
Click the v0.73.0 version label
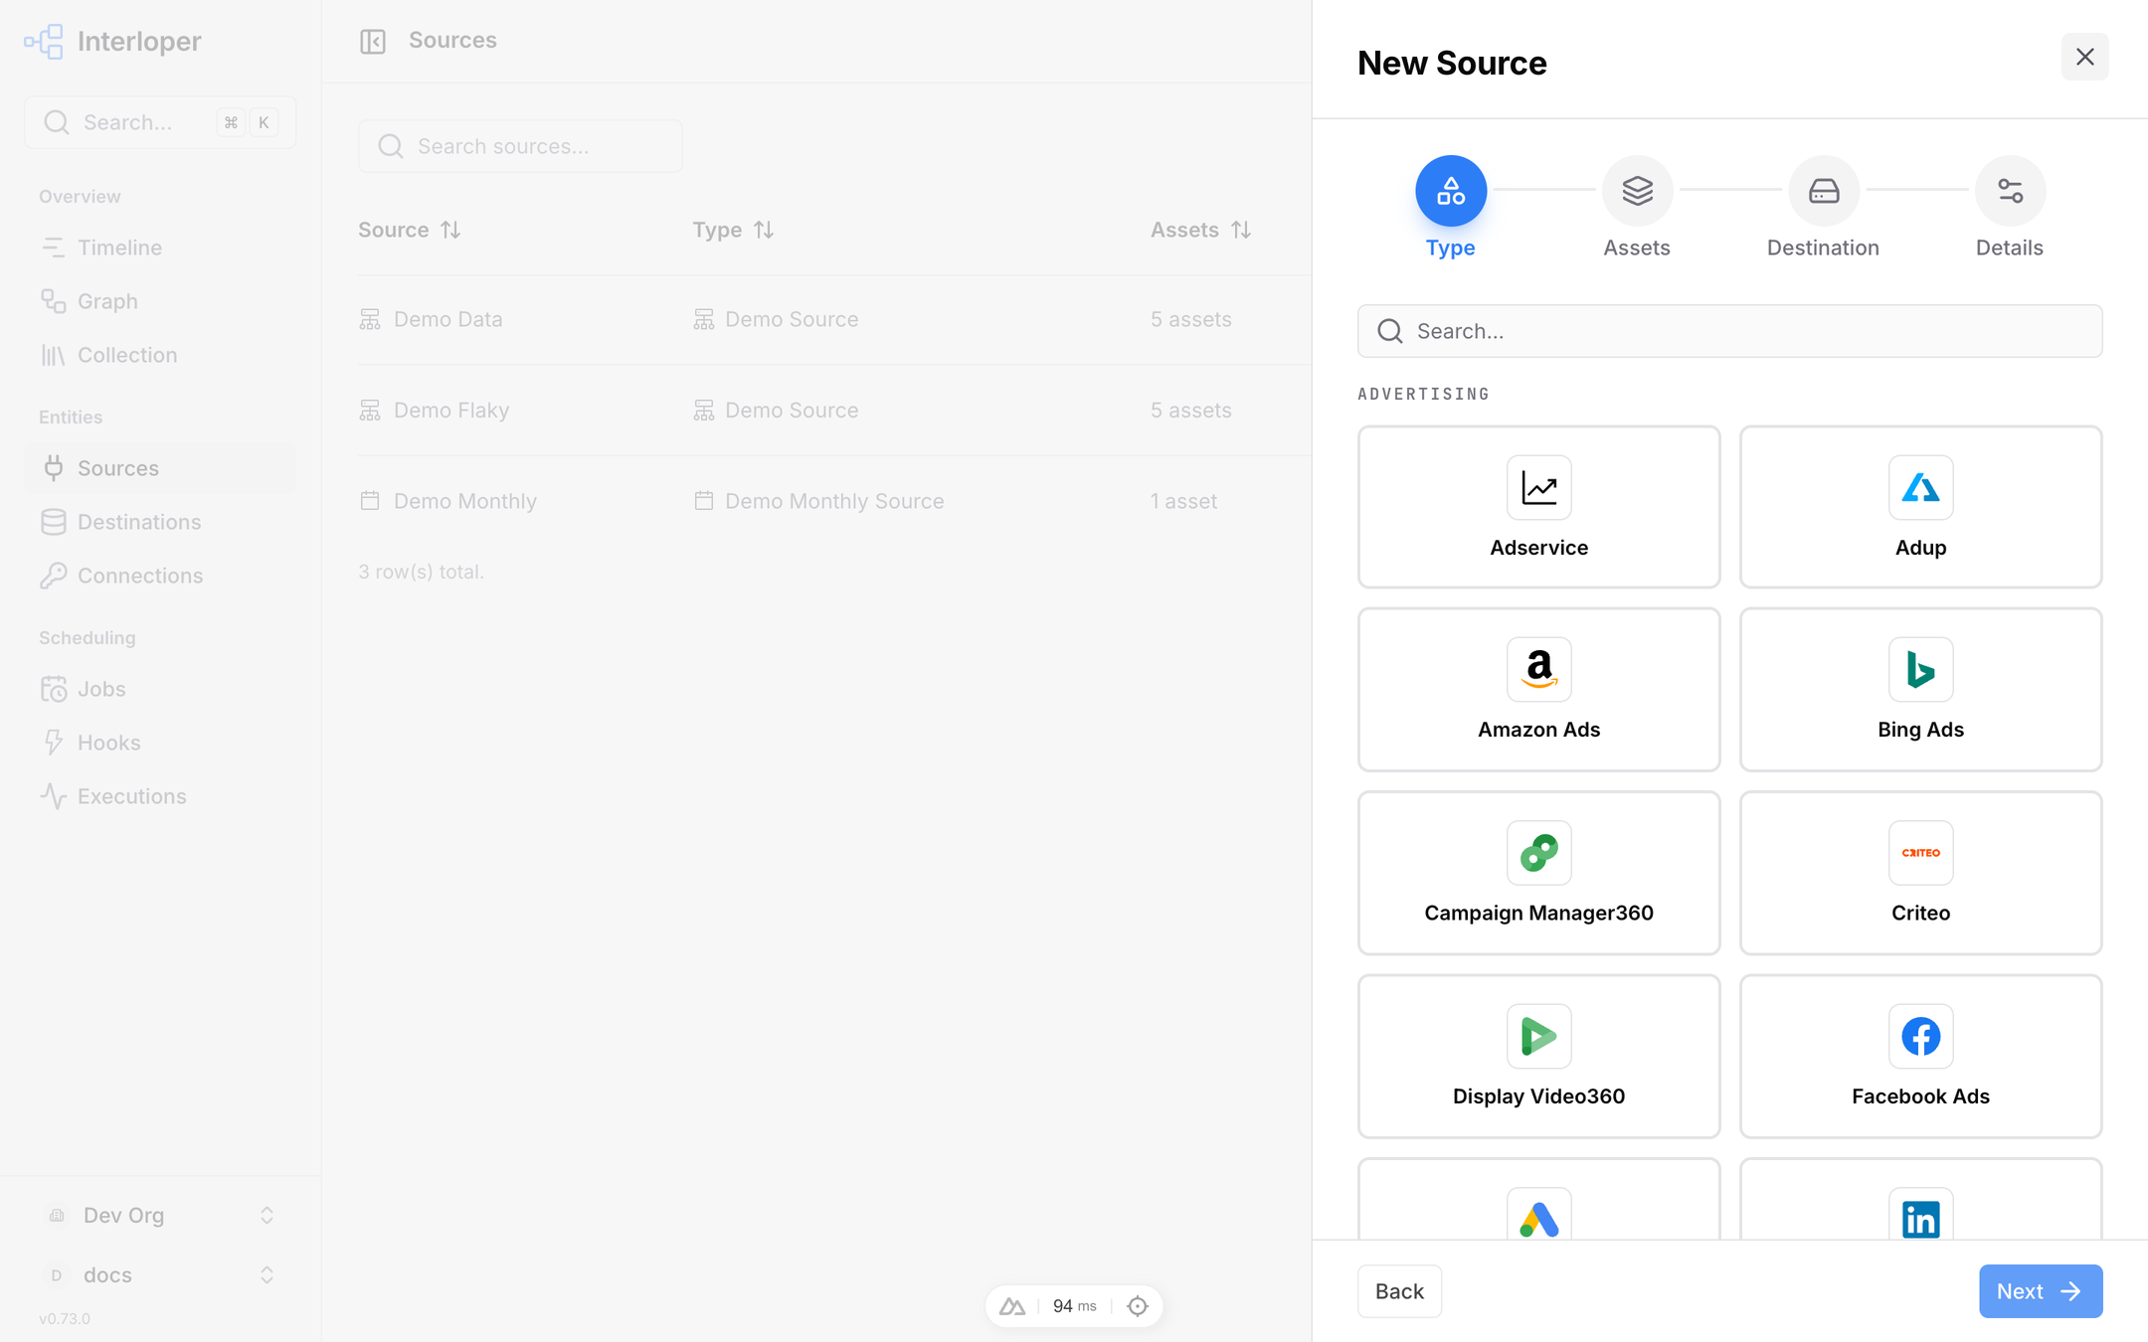click(65, 1318)
